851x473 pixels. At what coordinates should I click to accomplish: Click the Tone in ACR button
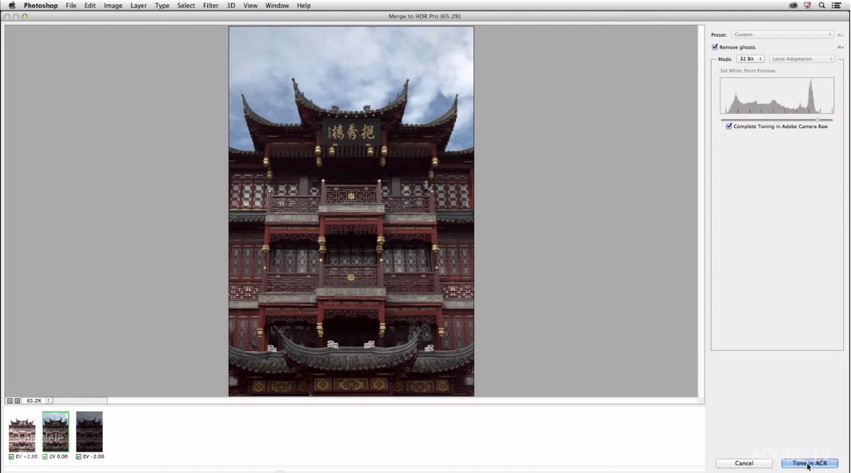809,463
